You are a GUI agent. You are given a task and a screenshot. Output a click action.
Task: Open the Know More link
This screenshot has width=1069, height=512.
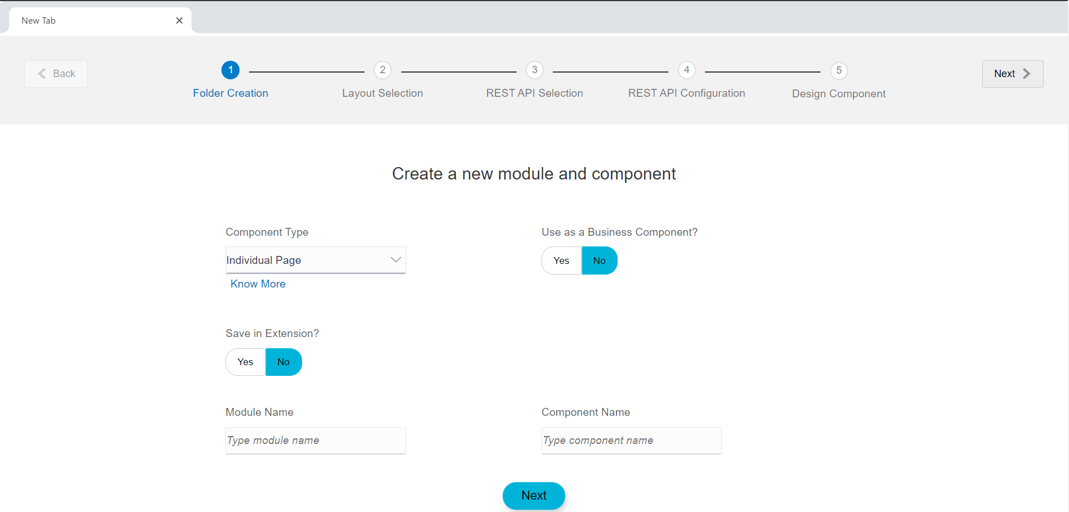258,284
